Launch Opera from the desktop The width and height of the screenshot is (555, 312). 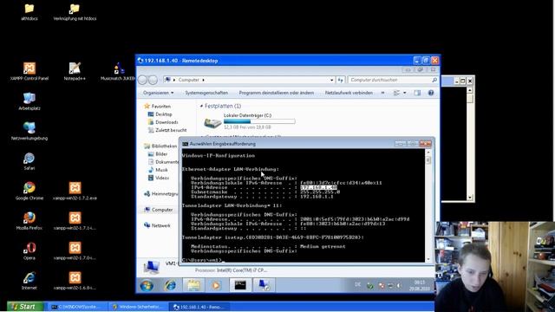(x=29, y=250)
